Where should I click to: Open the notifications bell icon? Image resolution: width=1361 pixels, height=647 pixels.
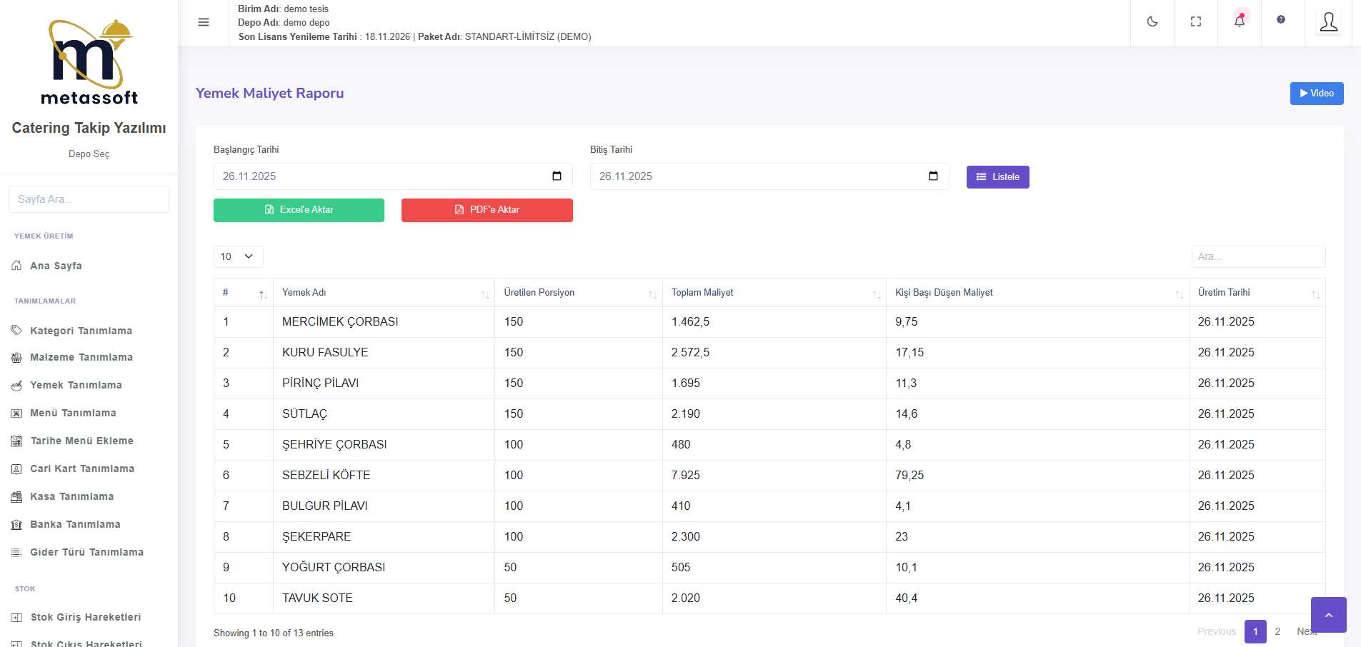pos(1240,21)
